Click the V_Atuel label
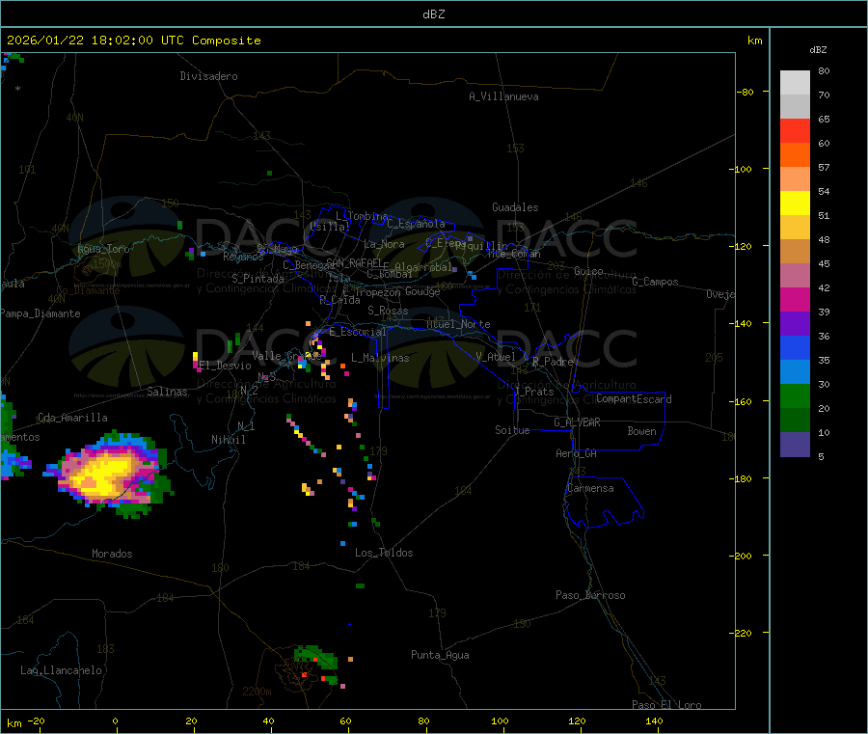Viewport: 868px width, 734px height. point(496,357)
